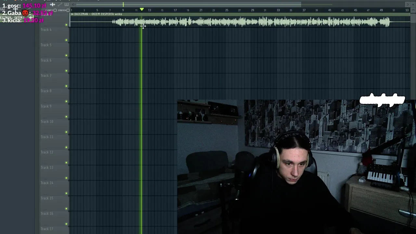Select the Track 12 label

click(x=47, y=152)
